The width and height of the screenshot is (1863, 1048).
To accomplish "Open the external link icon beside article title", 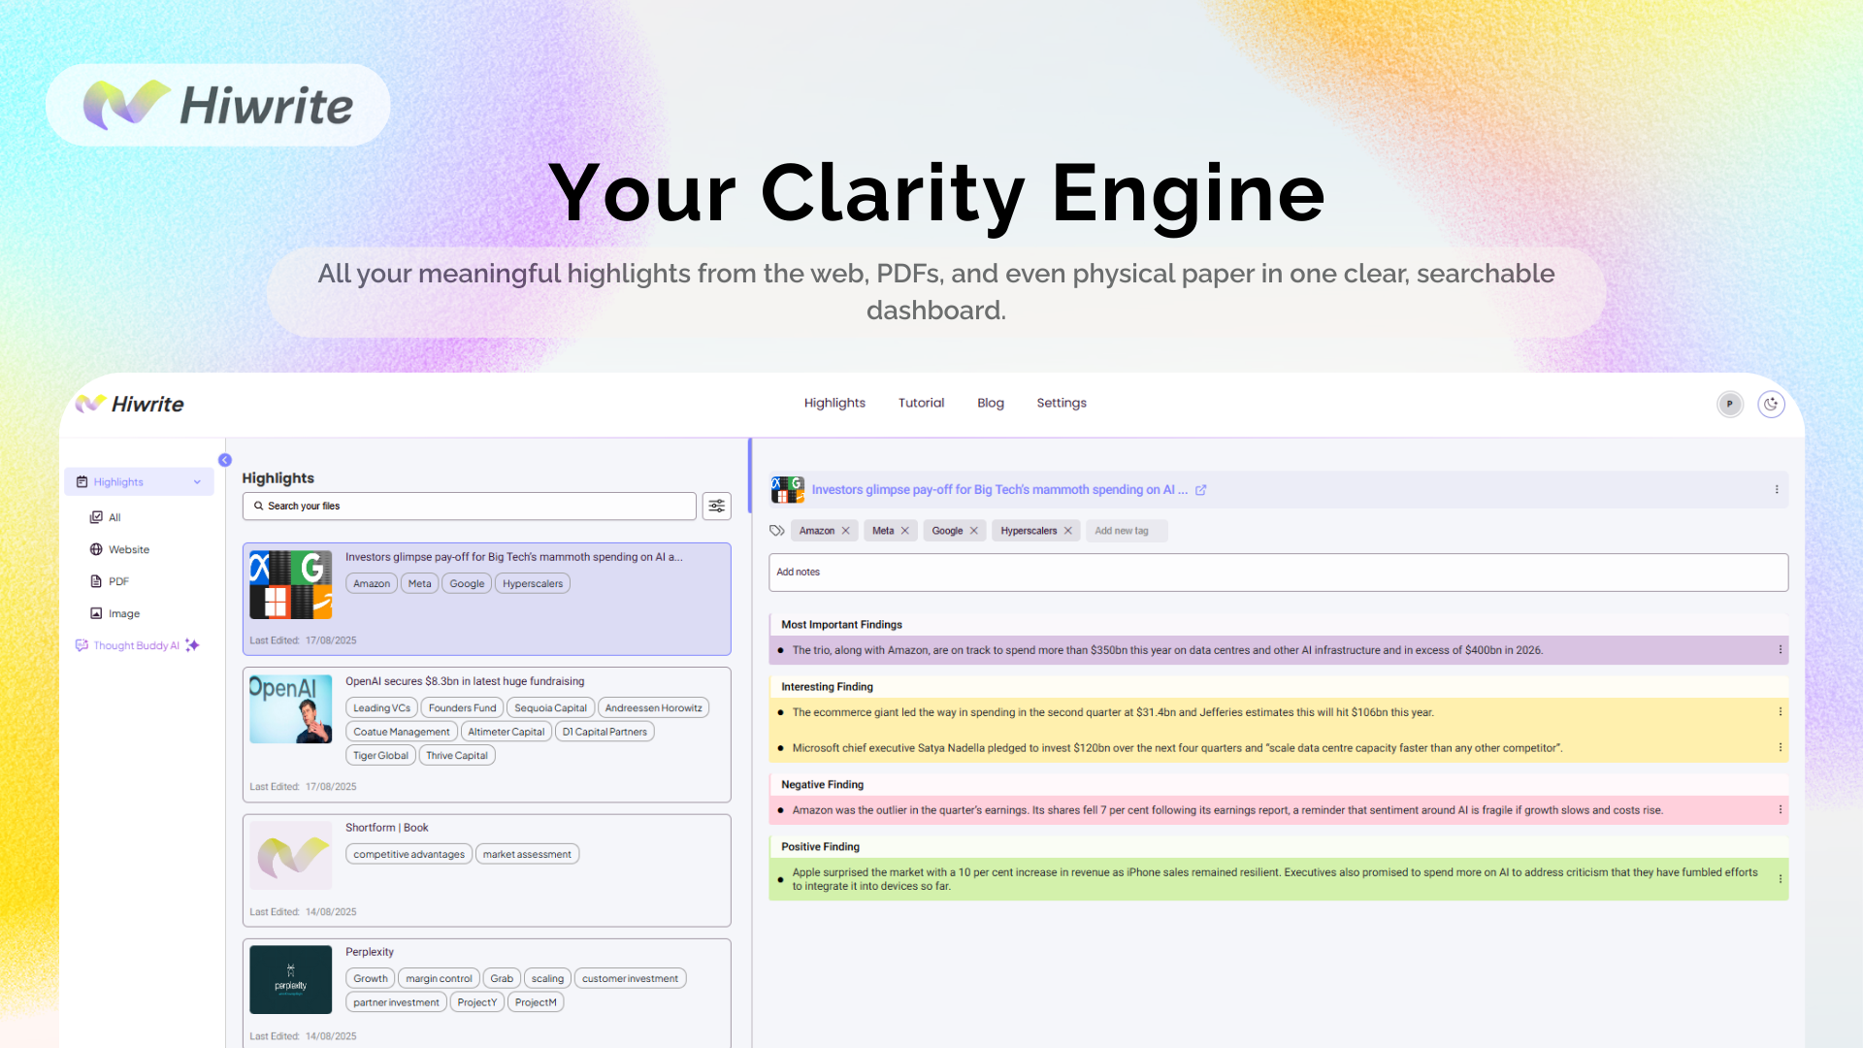I will tap(1200, 490).
